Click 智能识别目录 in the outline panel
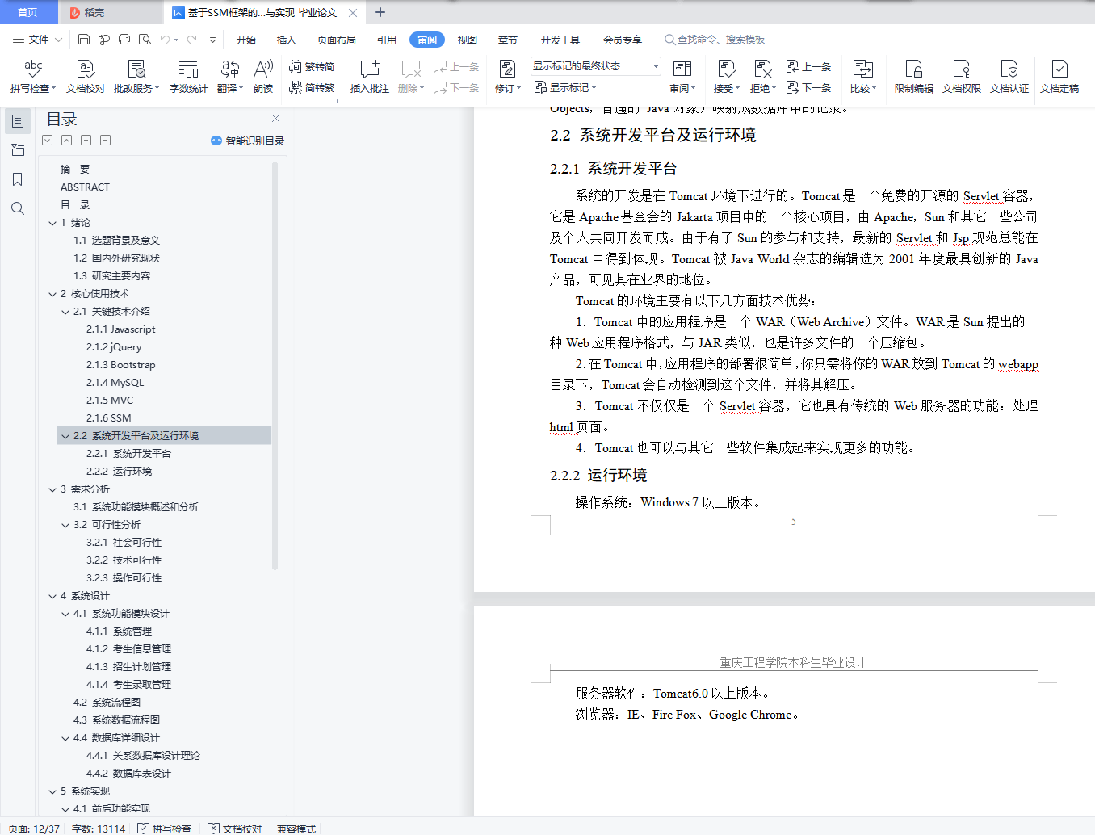 coord(248,141)
